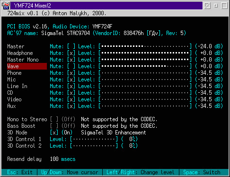Select the Mic channel label

point(11,80)
